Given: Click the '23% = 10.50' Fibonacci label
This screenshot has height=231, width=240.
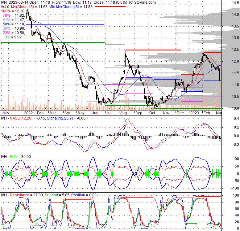Looking at the screenshot, I should point(14,33).
